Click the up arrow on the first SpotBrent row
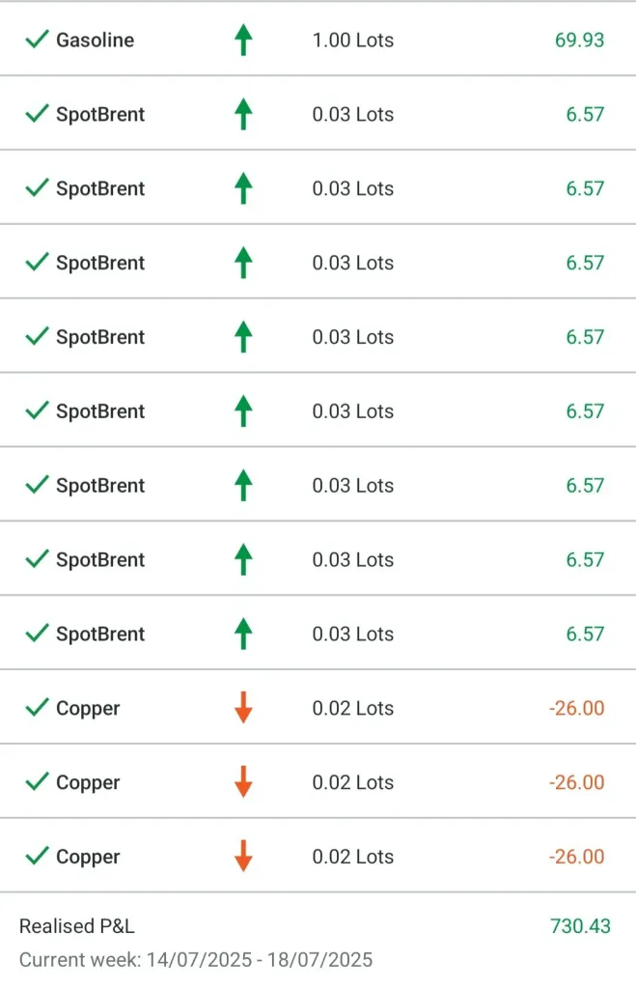Screen dimensions: 636x989 (x=243, y=115)
